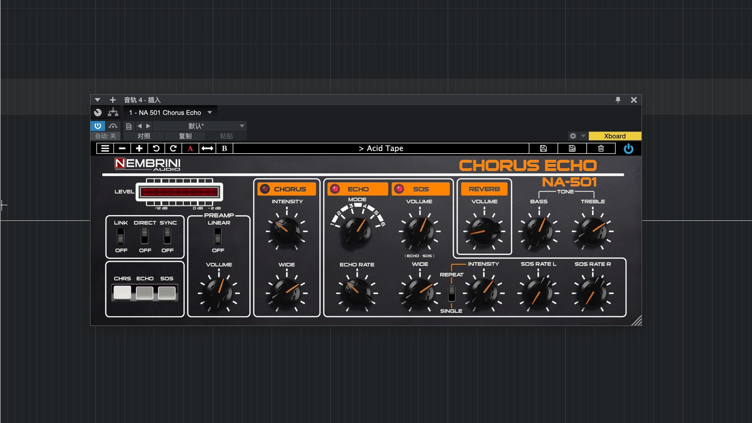Click the LEVEL meter display

(x=179, y=192)
